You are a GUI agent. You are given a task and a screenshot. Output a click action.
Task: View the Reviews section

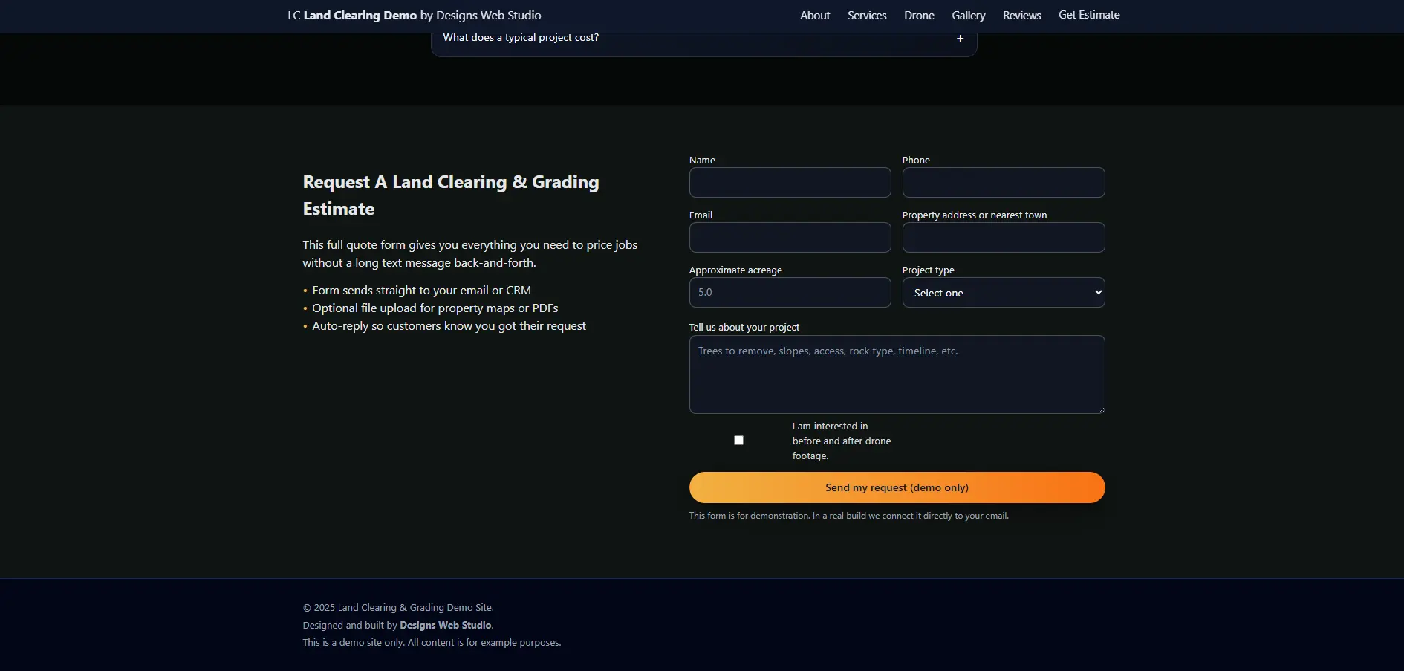tap(1021, 15)
